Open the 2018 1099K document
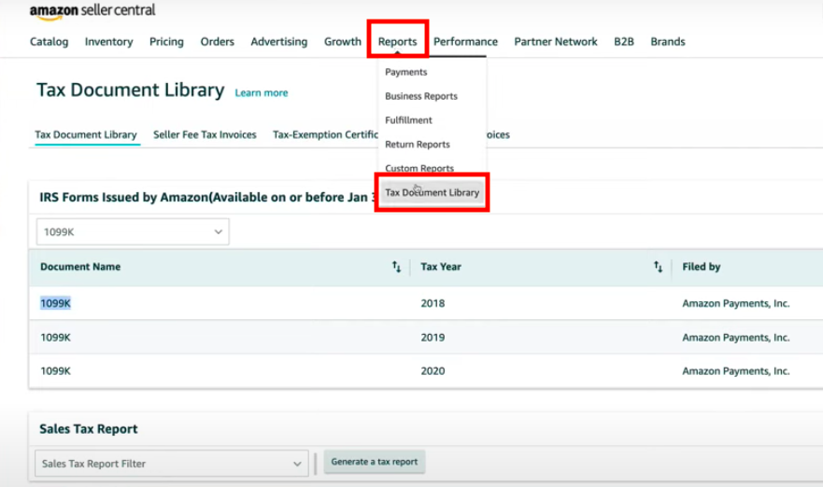Screen dimensions: 823x487 (x=55, y=303)
